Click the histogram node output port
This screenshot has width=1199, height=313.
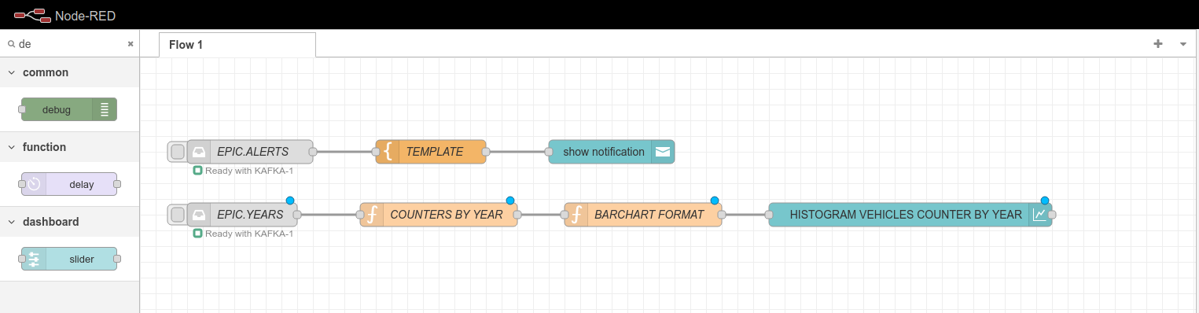[x=1052, y=214]
